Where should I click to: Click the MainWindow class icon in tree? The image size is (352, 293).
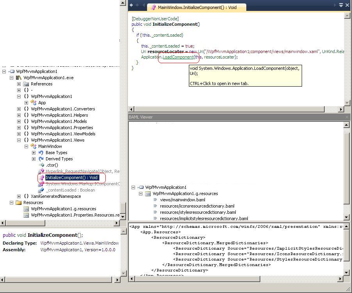tap(34, 146)
